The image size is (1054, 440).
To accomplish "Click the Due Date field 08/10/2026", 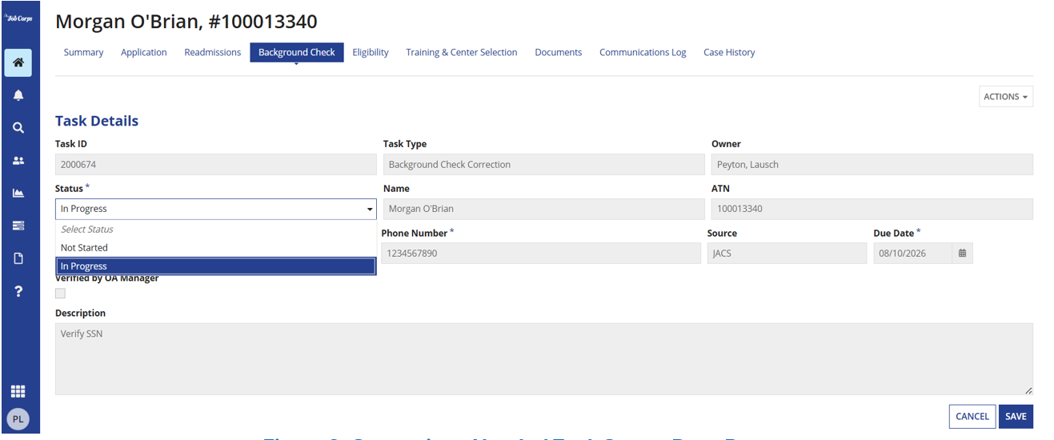I will [x=913, y=254].
